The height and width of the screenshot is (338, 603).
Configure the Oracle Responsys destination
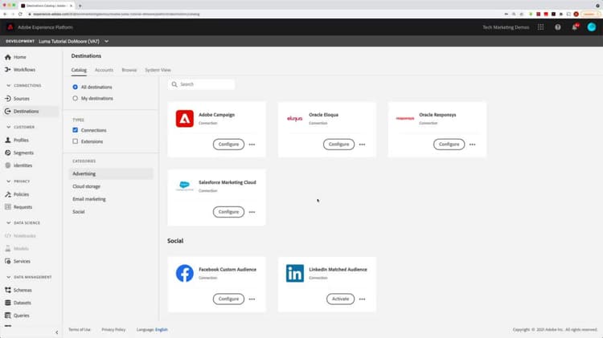click(x=449, y=145)
